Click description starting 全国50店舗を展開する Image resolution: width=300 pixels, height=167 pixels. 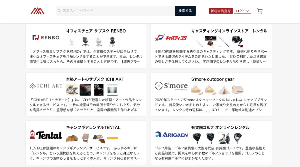tap(211, 57)
